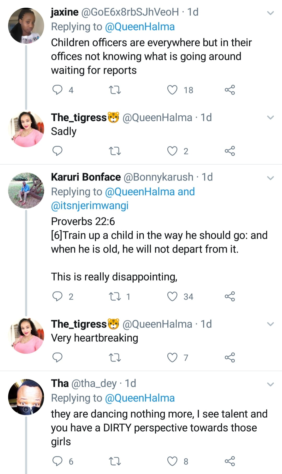Reply to jaxine's tweet about children officers
The image size is (282, 474).
point(57,90)
